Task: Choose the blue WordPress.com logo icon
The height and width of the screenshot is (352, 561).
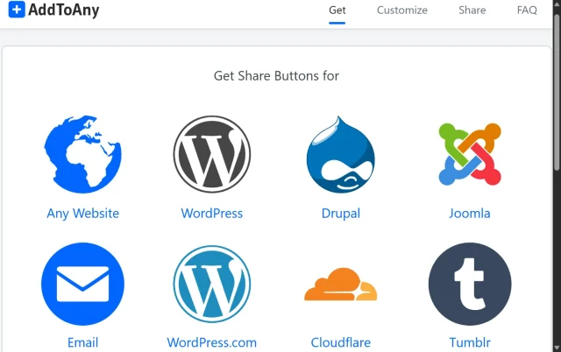Action: tap(212, 284)
